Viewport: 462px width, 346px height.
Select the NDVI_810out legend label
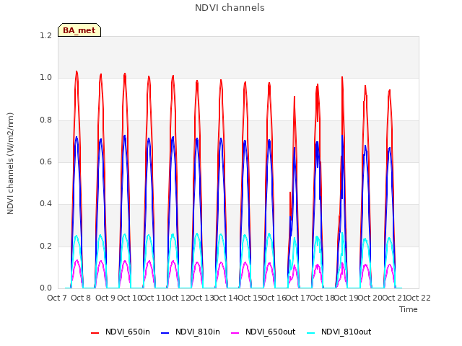[346, 332]
